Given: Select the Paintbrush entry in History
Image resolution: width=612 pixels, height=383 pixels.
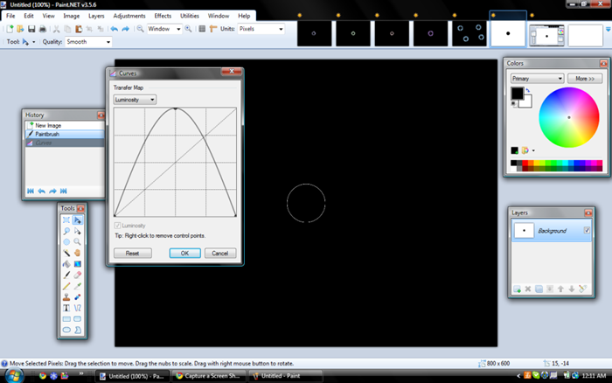Looking at the screenshot, I should coord(65,134).
